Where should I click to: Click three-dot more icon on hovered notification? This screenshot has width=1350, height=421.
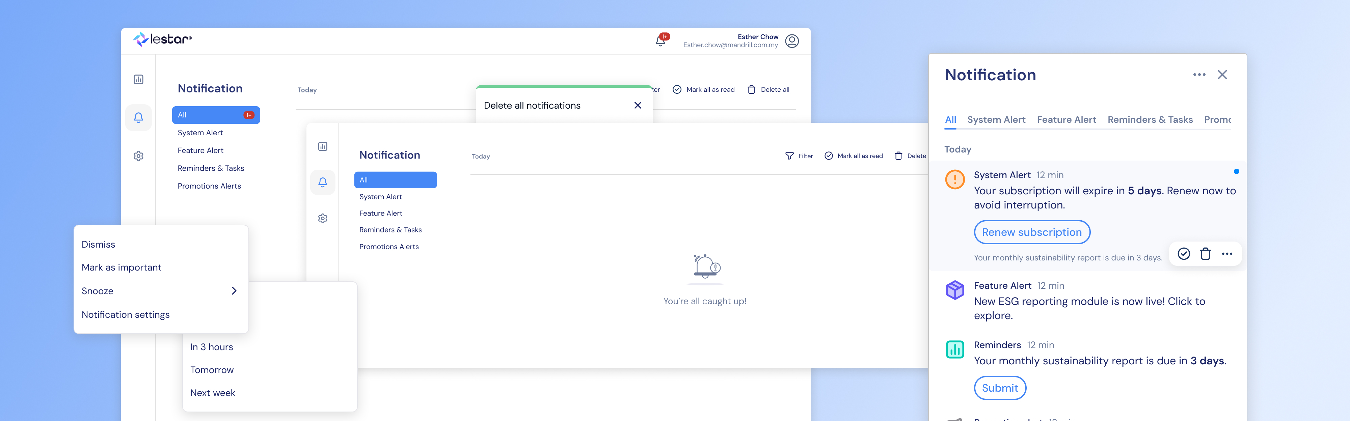[1227, 254]
